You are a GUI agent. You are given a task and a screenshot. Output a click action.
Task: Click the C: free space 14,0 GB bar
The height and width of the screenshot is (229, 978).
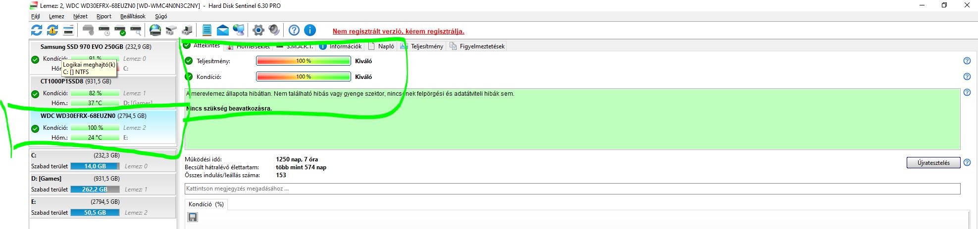point(95,166)
